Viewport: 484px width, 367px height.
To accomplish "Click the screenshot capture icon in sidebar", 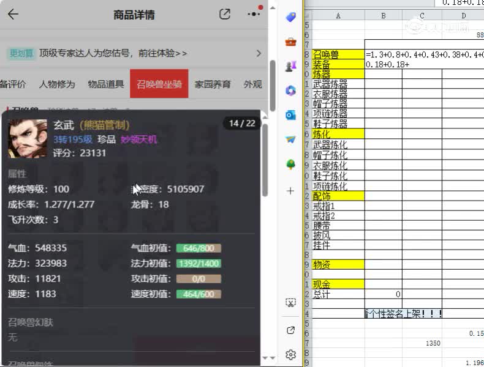I will (x=290, y=303).
